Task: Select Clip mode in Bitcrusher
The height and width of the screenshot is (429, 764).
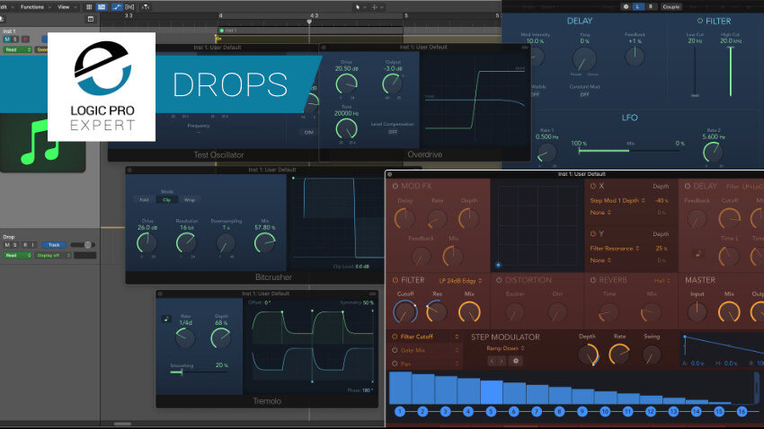Action: coord(166,200)
